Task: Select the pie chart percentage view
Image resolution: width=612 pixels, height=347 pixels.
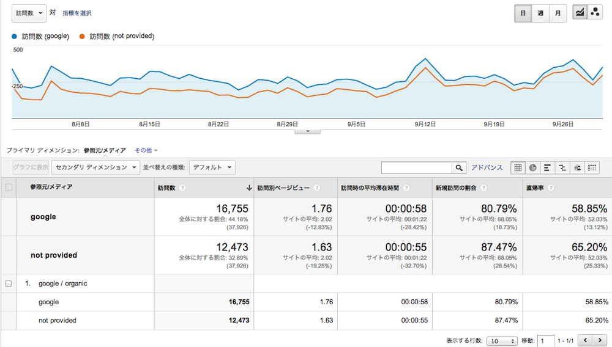Action: (532, 167)
